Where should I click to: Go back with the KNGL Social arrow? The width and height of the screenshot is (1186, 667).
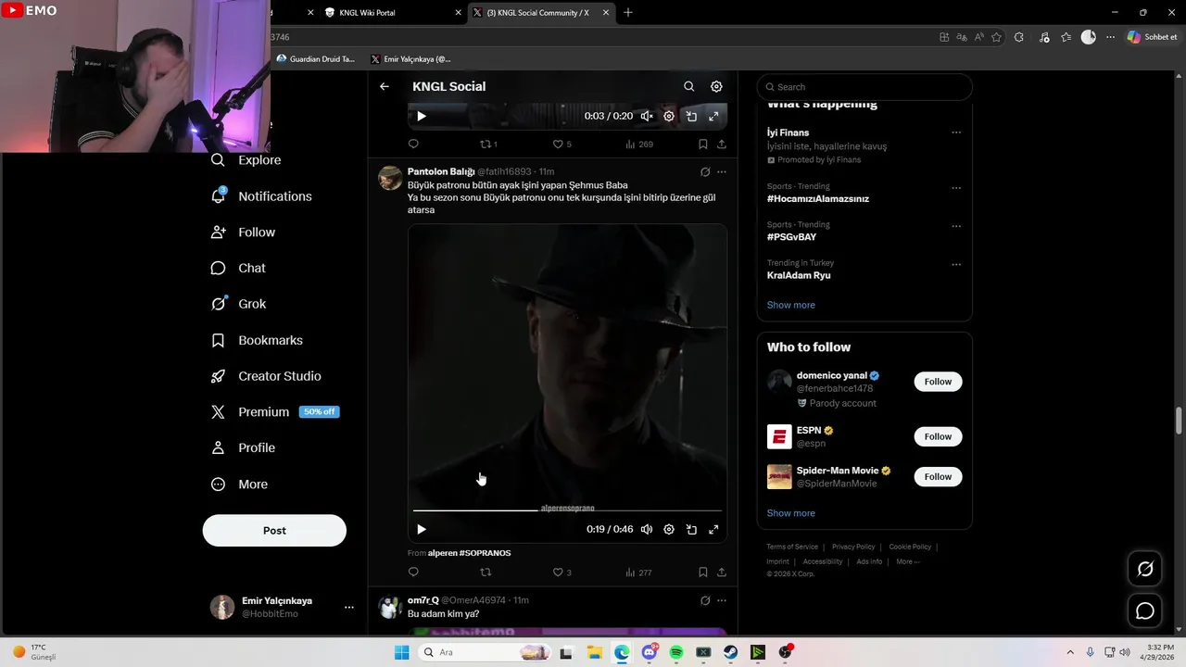pyautogui.click(x=385, y=86)
